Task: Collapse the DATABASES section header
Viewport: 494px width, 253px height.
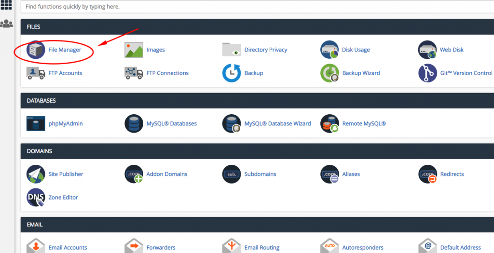Action: pos(257,101)
